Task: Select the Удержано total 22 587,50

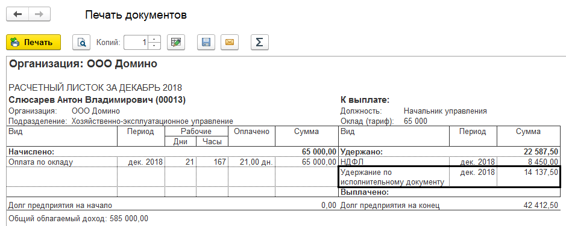Action: tap(539, 151)
